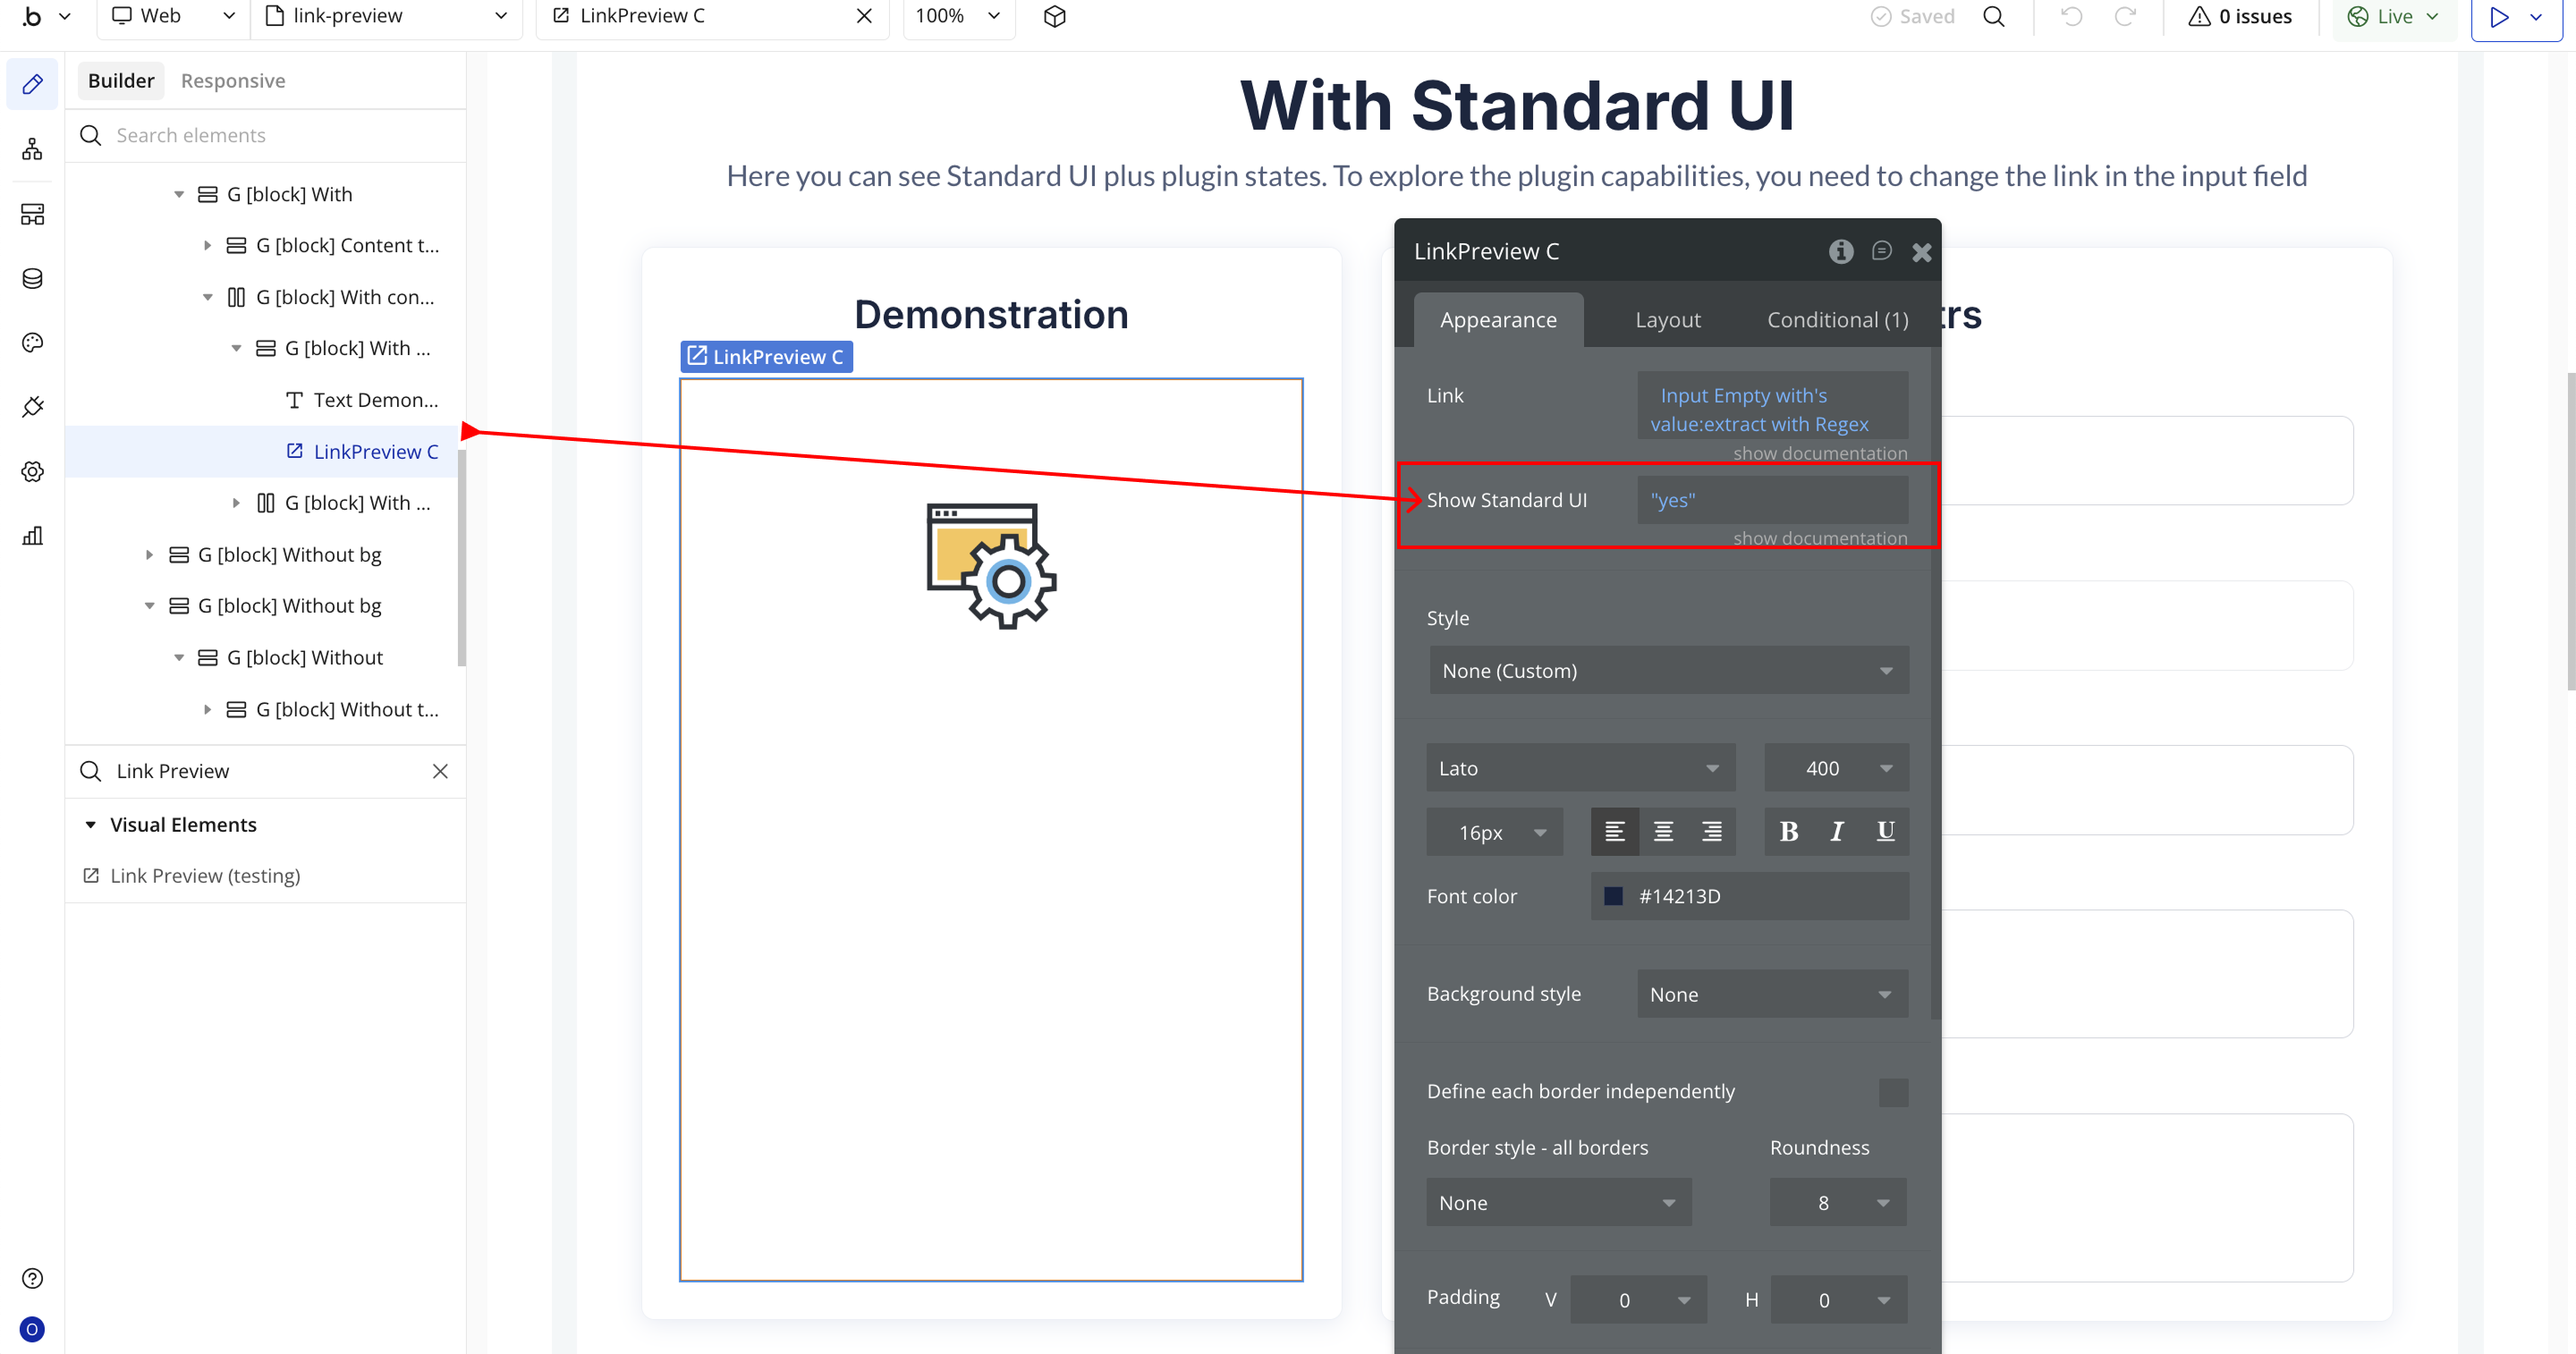Screen dimensions: 2576x1354
Task: Toggle italic text formatting
Action: 1836,832
